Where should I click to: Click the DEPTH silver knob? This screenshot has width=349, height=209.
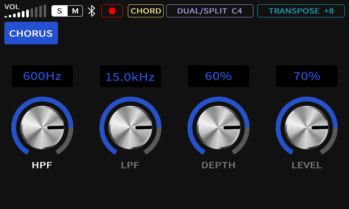pyautogui.click(x=219, y=127)
